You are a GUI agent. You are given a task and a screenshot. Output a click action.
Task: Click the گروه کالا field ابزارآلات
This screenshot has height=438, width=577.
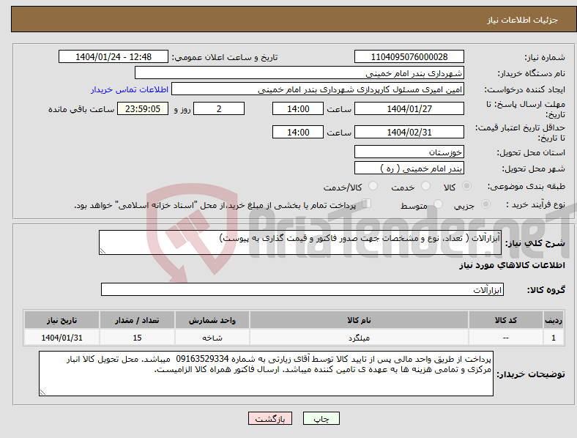[x=302, y=289]
